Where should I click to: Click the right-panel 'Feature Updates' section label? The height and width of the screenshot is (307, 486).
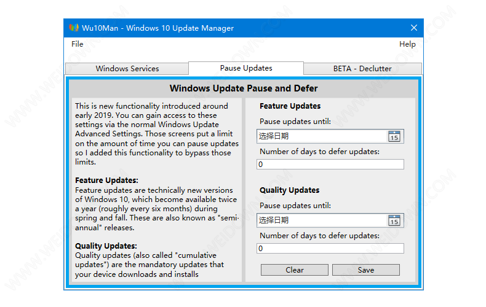point(290,106)
